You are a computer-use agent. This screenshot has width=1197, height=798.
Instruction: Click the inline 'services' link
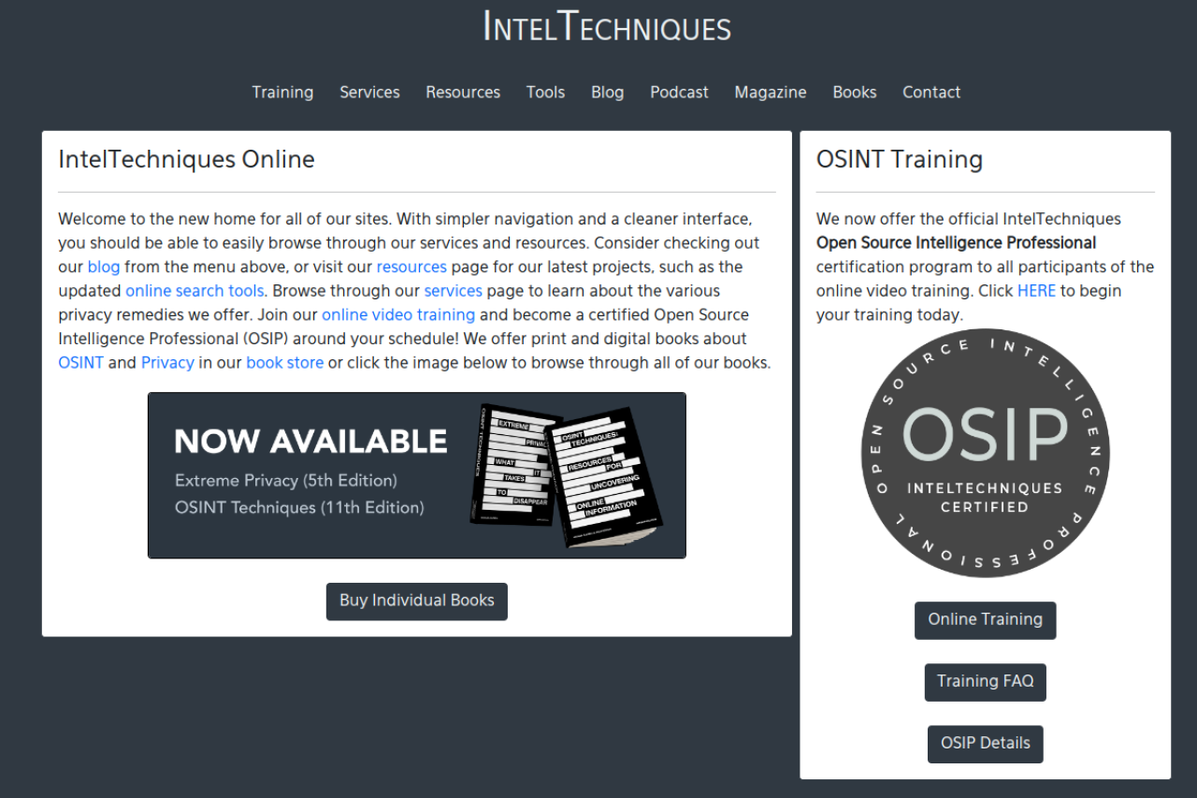pos(454,291)
